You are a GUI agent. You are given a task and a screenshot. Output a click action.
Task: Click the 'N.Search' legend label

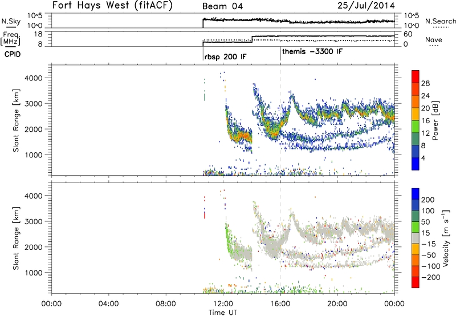point(440,21)
